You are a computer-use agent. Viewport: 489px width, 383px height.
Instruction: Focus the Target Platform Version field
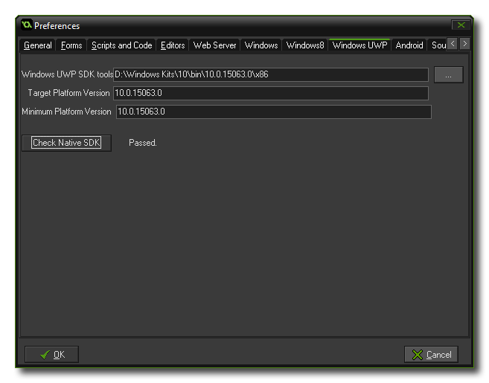271,93
